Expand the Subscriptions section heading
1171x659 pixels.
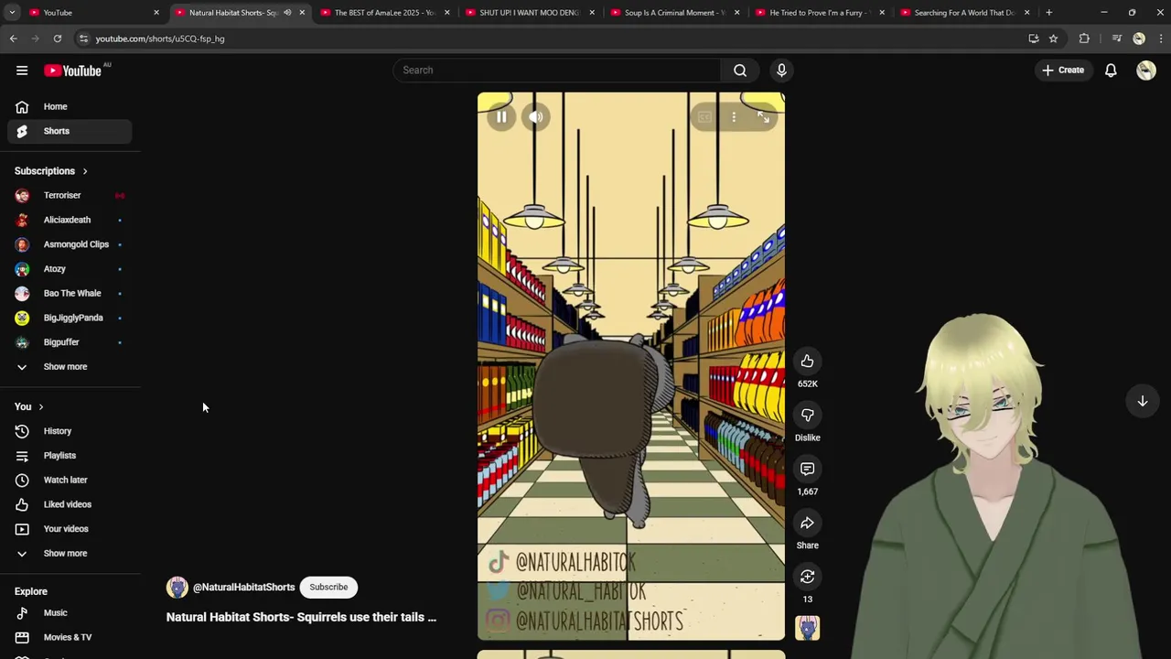(52, 171)
